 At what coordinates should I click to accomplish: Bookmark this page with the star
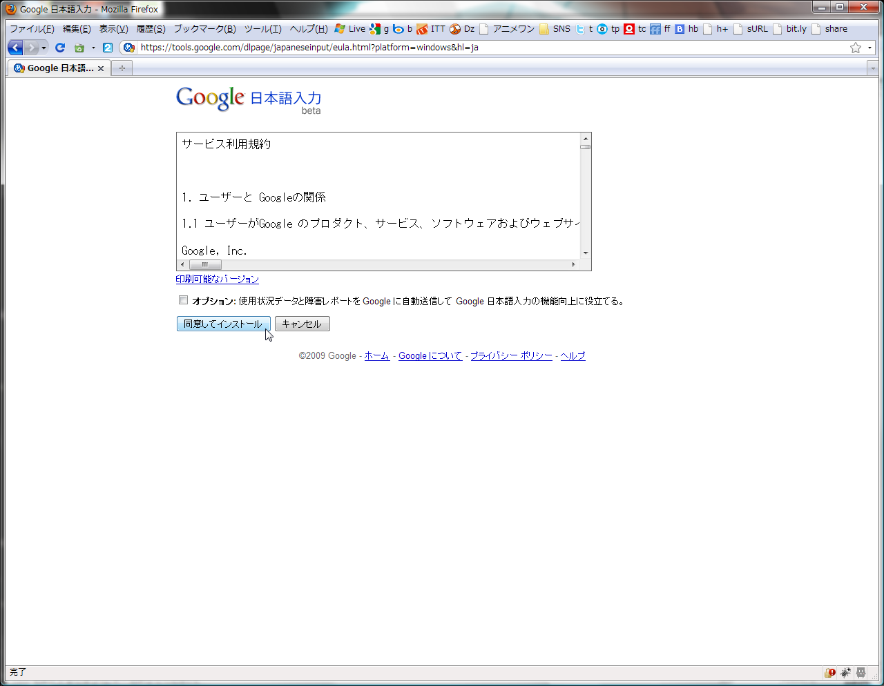point(856,48)
